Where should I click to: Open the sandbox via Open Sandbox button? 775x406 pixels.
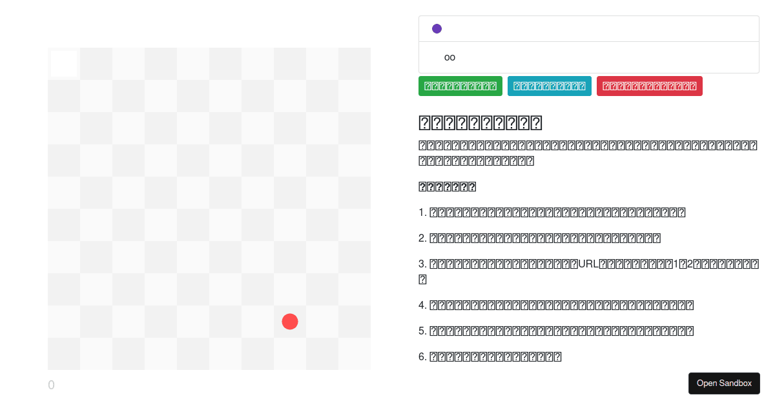point(724,383)
